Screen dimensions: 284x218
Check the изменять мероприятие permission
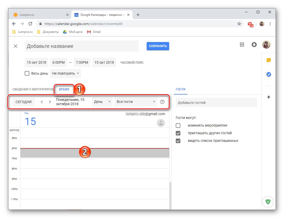tap(178, 125)
